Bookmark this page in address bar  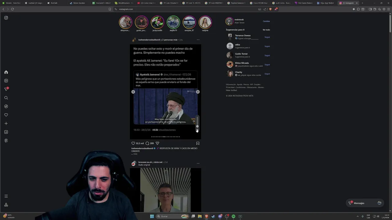click(110, 9)
